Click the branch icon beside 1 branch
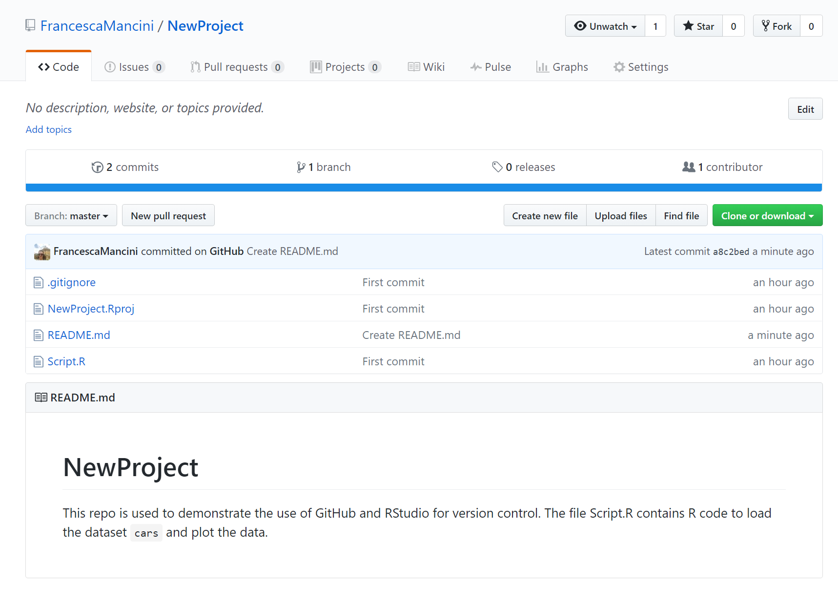This screenshot has height=608, width=838. coord(301,167)
